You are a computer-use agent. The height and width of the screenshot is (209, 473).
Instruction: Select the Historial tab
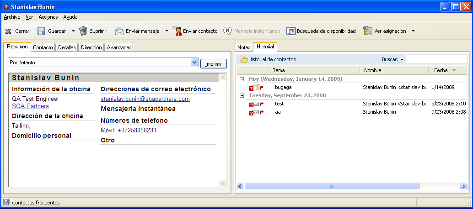click(x=265, y=47)
